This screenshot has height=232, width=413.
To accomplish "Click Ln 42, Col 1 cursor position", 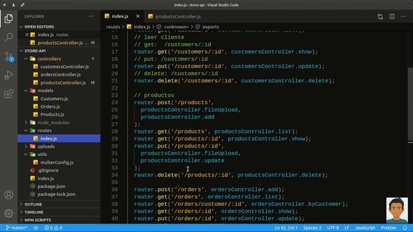I will pyautogui.click(x=286, y=227).
